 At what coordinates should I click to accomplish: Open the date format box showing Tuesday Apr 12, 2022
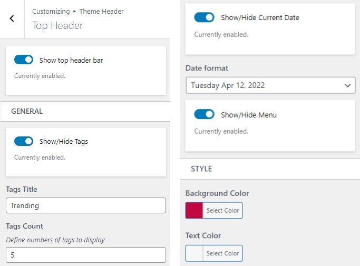(264, 85)
